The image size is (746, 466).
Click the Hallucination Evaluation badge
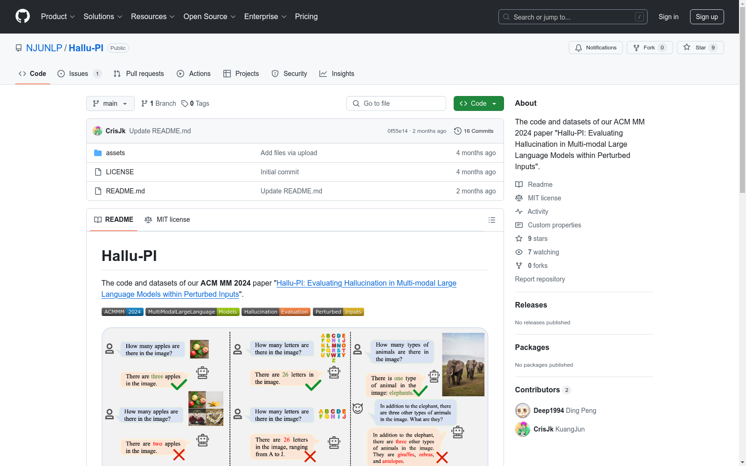pyautogui.click(x=276, y=312)
